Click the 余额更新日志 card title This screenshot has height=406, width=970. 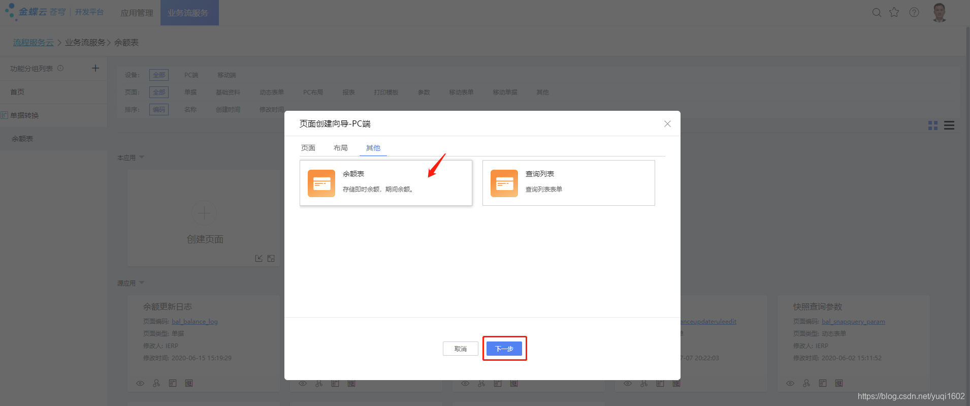click(x=168, y=307)
